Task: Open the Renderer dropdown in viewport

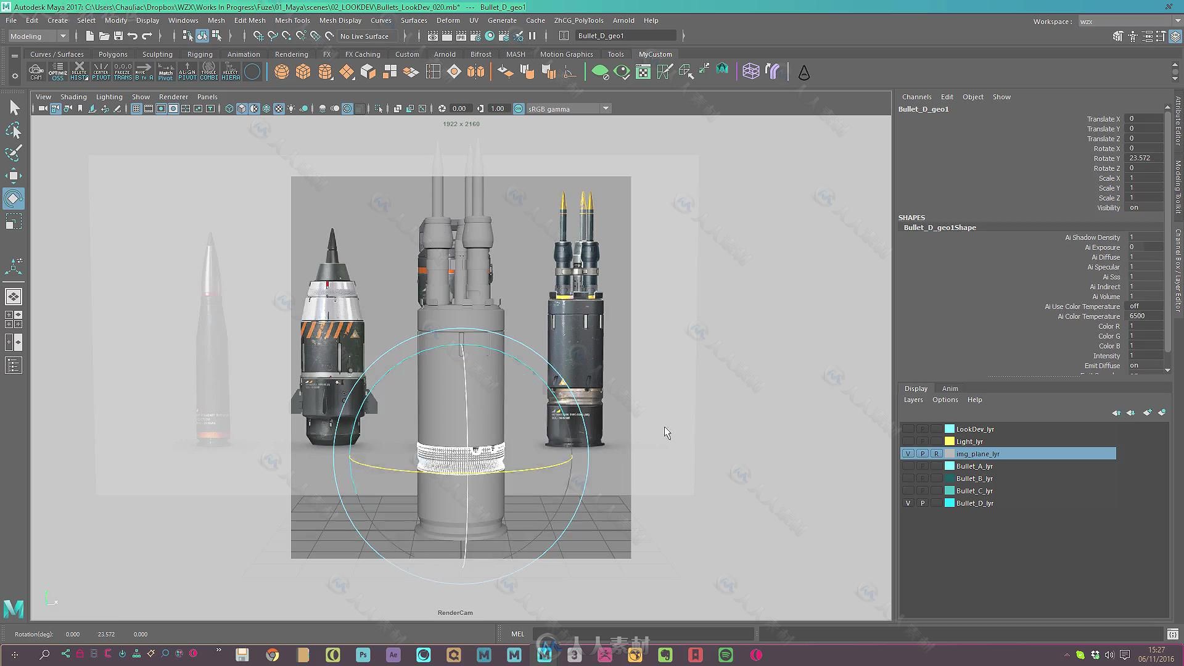Action: (173, 97)
